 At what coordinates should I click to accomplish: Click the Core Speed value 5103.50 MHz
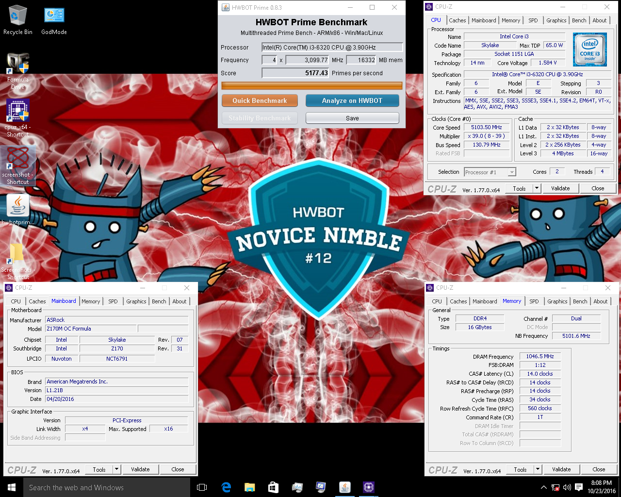(486, 127)
